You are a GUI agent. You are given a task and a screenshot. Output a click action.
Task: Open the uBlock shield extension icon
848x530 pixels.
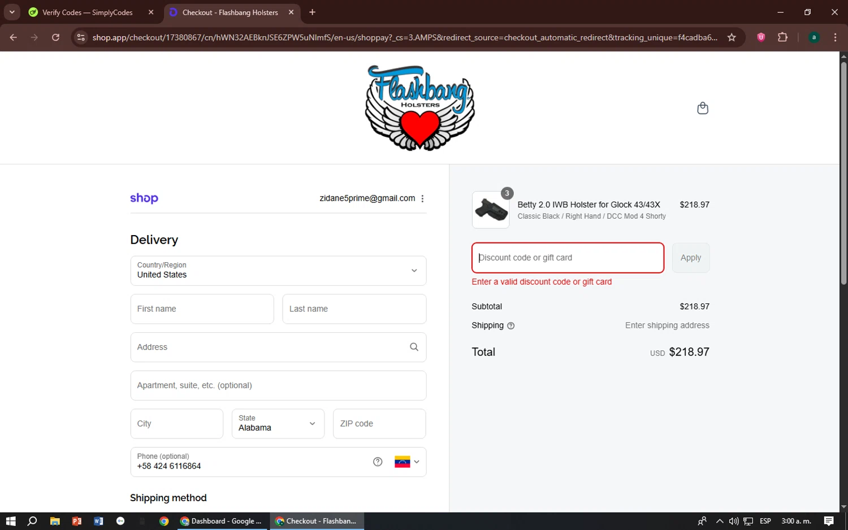[x=761, y=37]
